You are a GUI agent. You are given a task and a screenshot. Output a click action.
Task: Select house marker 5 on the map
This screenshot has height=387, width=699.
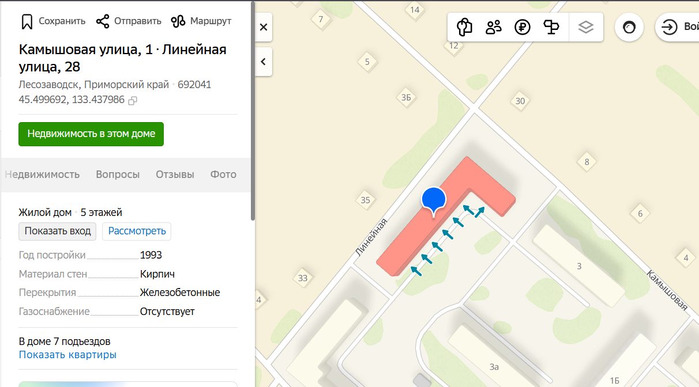(367, 62)
